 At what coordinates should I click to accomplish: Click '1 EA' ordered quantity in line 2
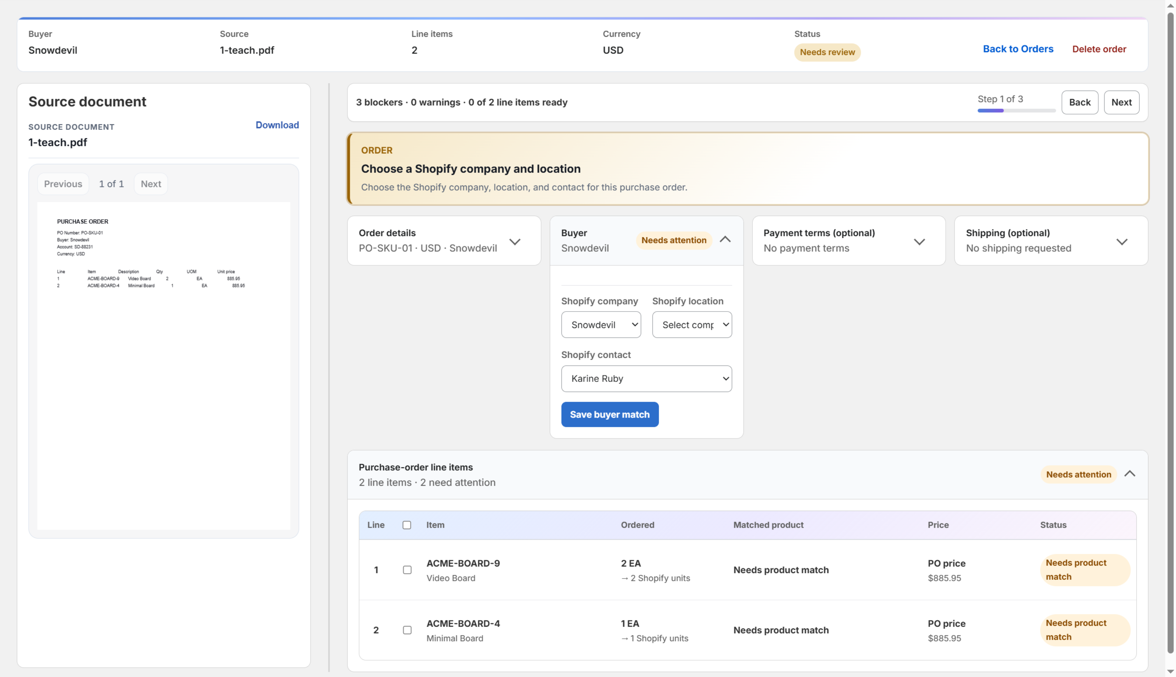[x=629, y=623]
